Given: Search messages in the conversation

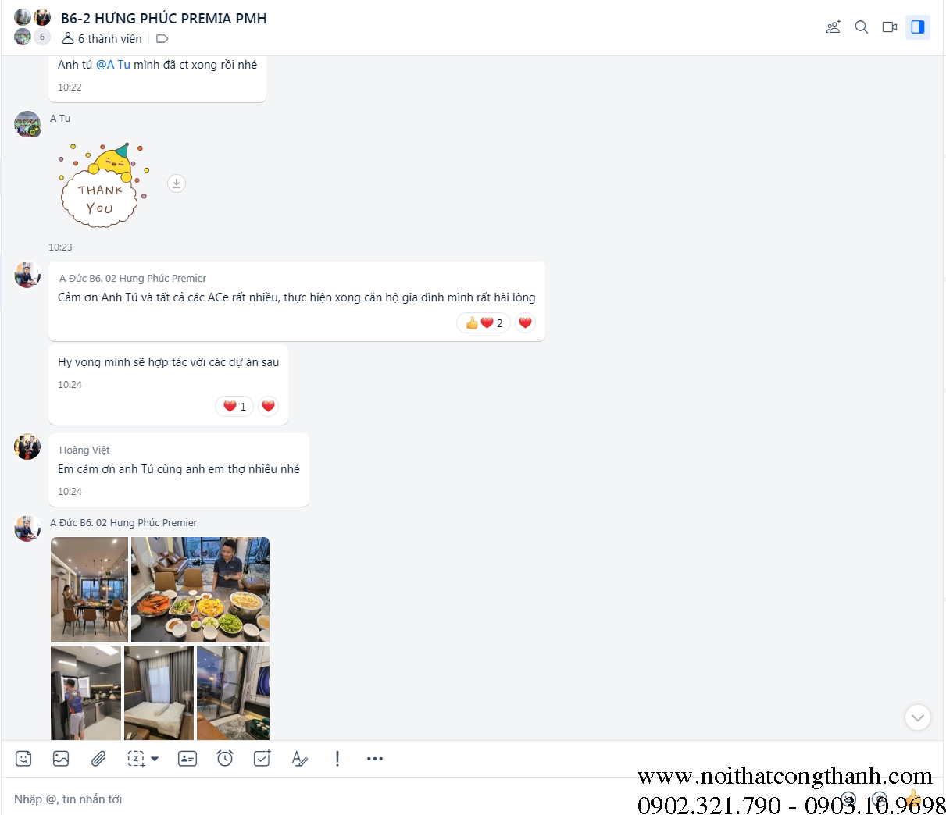Looking at the screenshot, I should (x=862, y=27).
